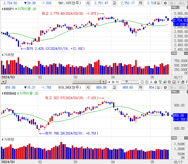Screen dimensions: 188x164
Task: Toggle the R scale button on KOSPI price chart
Action: (178, 7)
